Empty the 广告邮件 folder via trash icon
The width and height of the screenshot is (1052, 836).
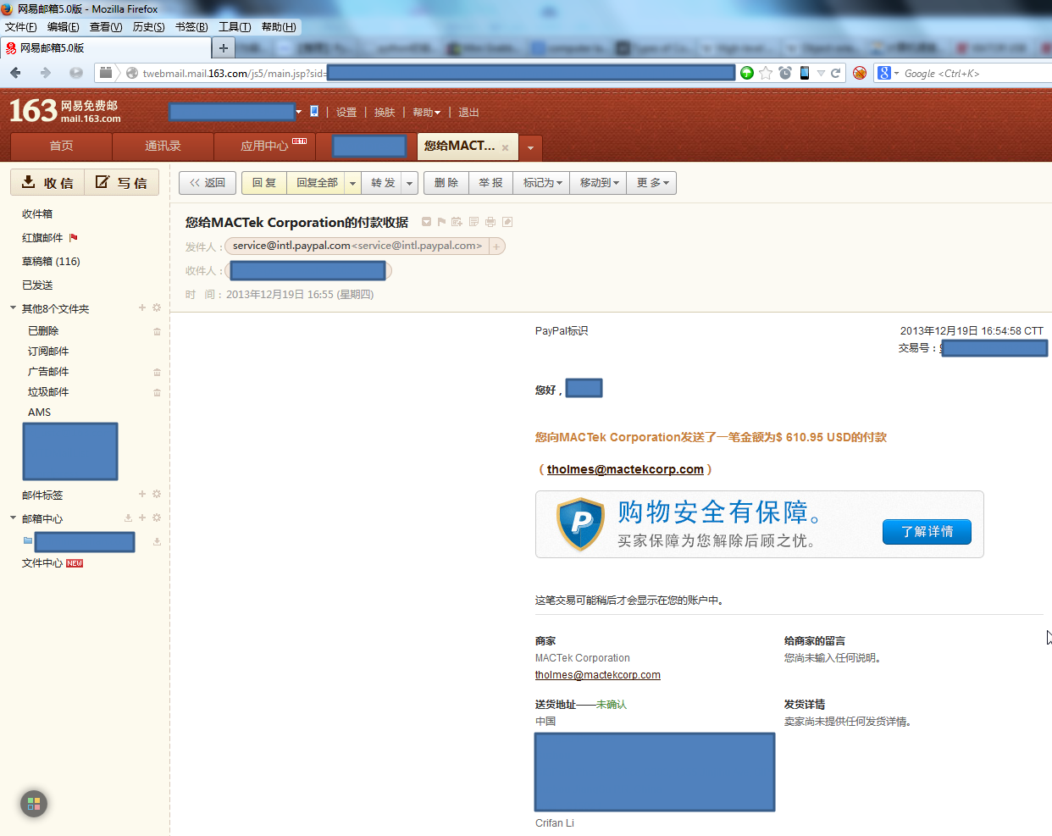pos(157,372)
